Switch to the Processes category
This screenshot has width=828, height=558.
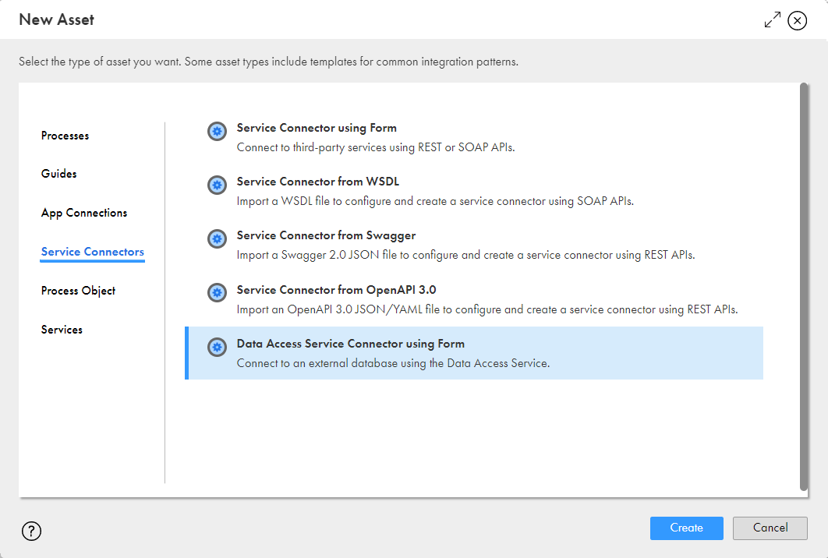point(65,136)
